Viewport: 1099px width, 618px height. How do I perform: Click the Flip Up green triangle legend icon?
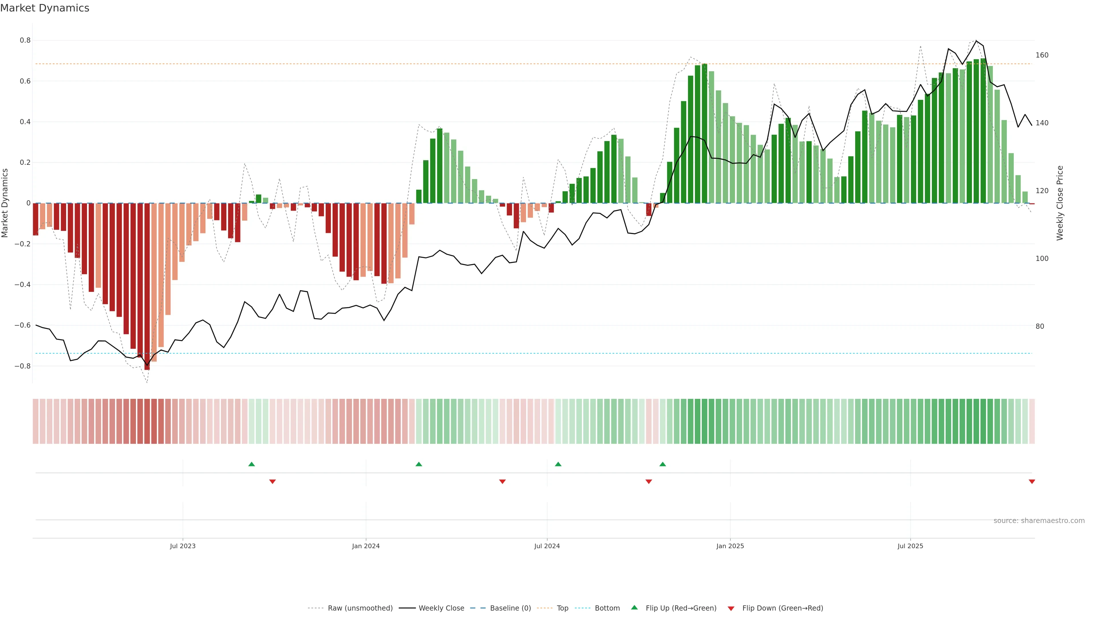[635, 607]
